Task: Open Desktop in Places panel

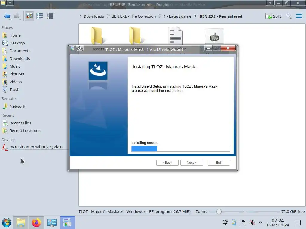Action: tap(17, 43)
